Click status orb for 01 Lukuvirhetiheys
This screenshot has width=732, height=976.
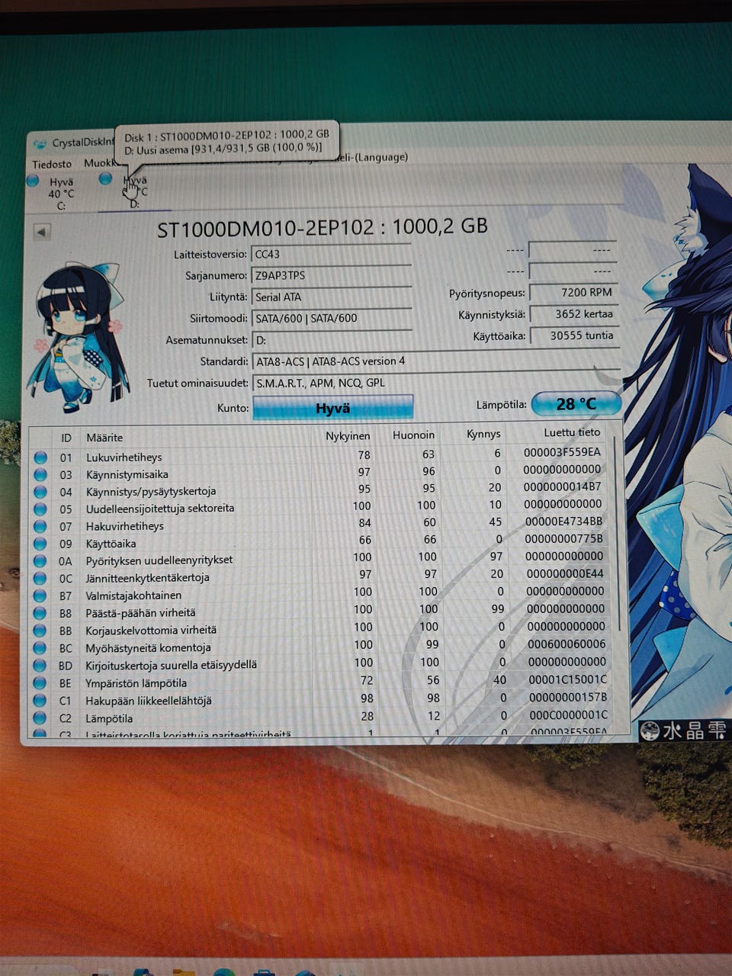pos(41,457)
